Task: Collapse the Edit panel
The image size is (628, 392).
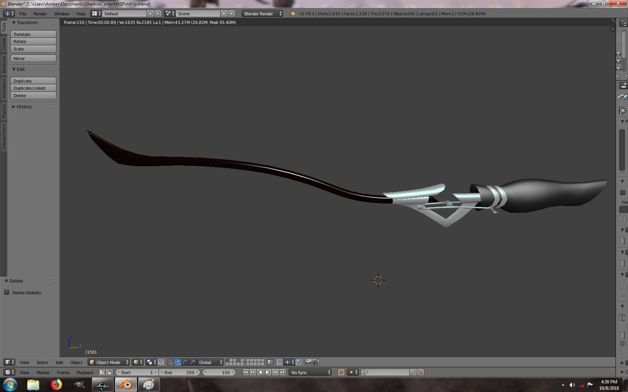Action: 14,69
